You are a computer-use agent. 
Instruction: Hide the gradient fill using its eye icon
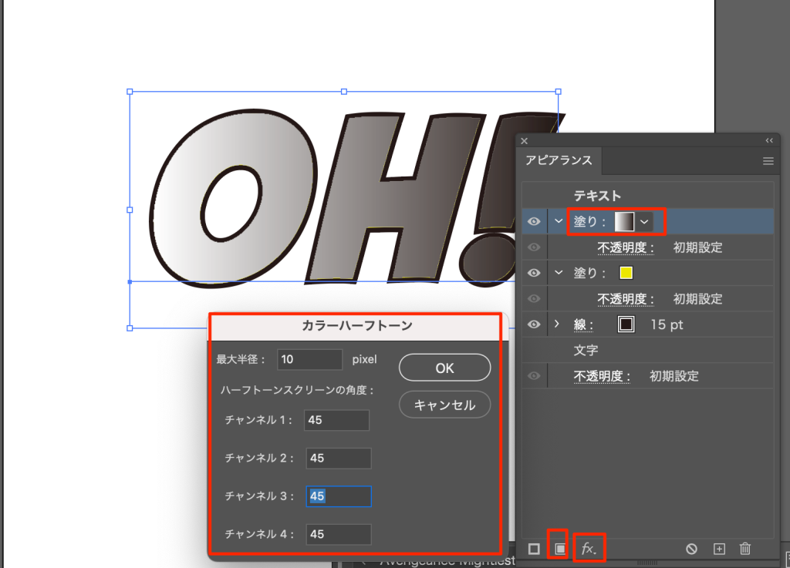(x=534, y=222)
